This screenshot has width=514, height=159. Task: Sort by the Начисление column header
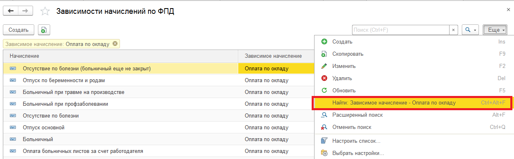tap(120, 56)
